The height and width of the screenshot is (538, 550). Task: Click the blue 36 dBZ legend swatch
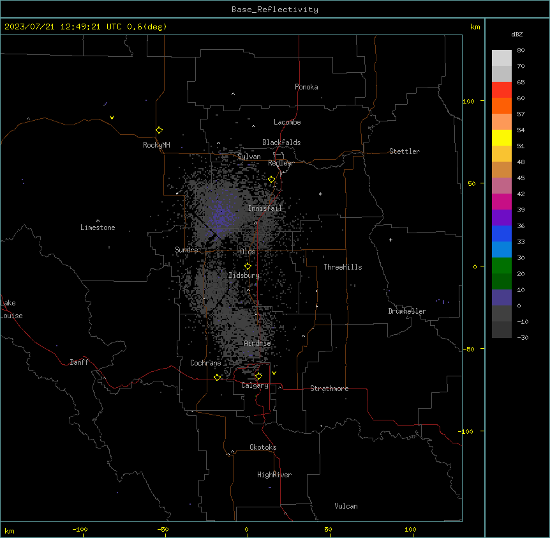click(502, 233)
